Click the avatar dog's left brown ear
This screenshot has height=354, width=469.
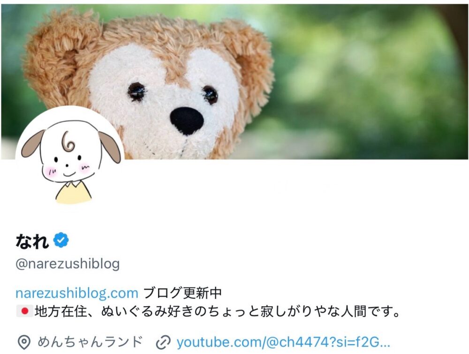click(x=33, y=144)
